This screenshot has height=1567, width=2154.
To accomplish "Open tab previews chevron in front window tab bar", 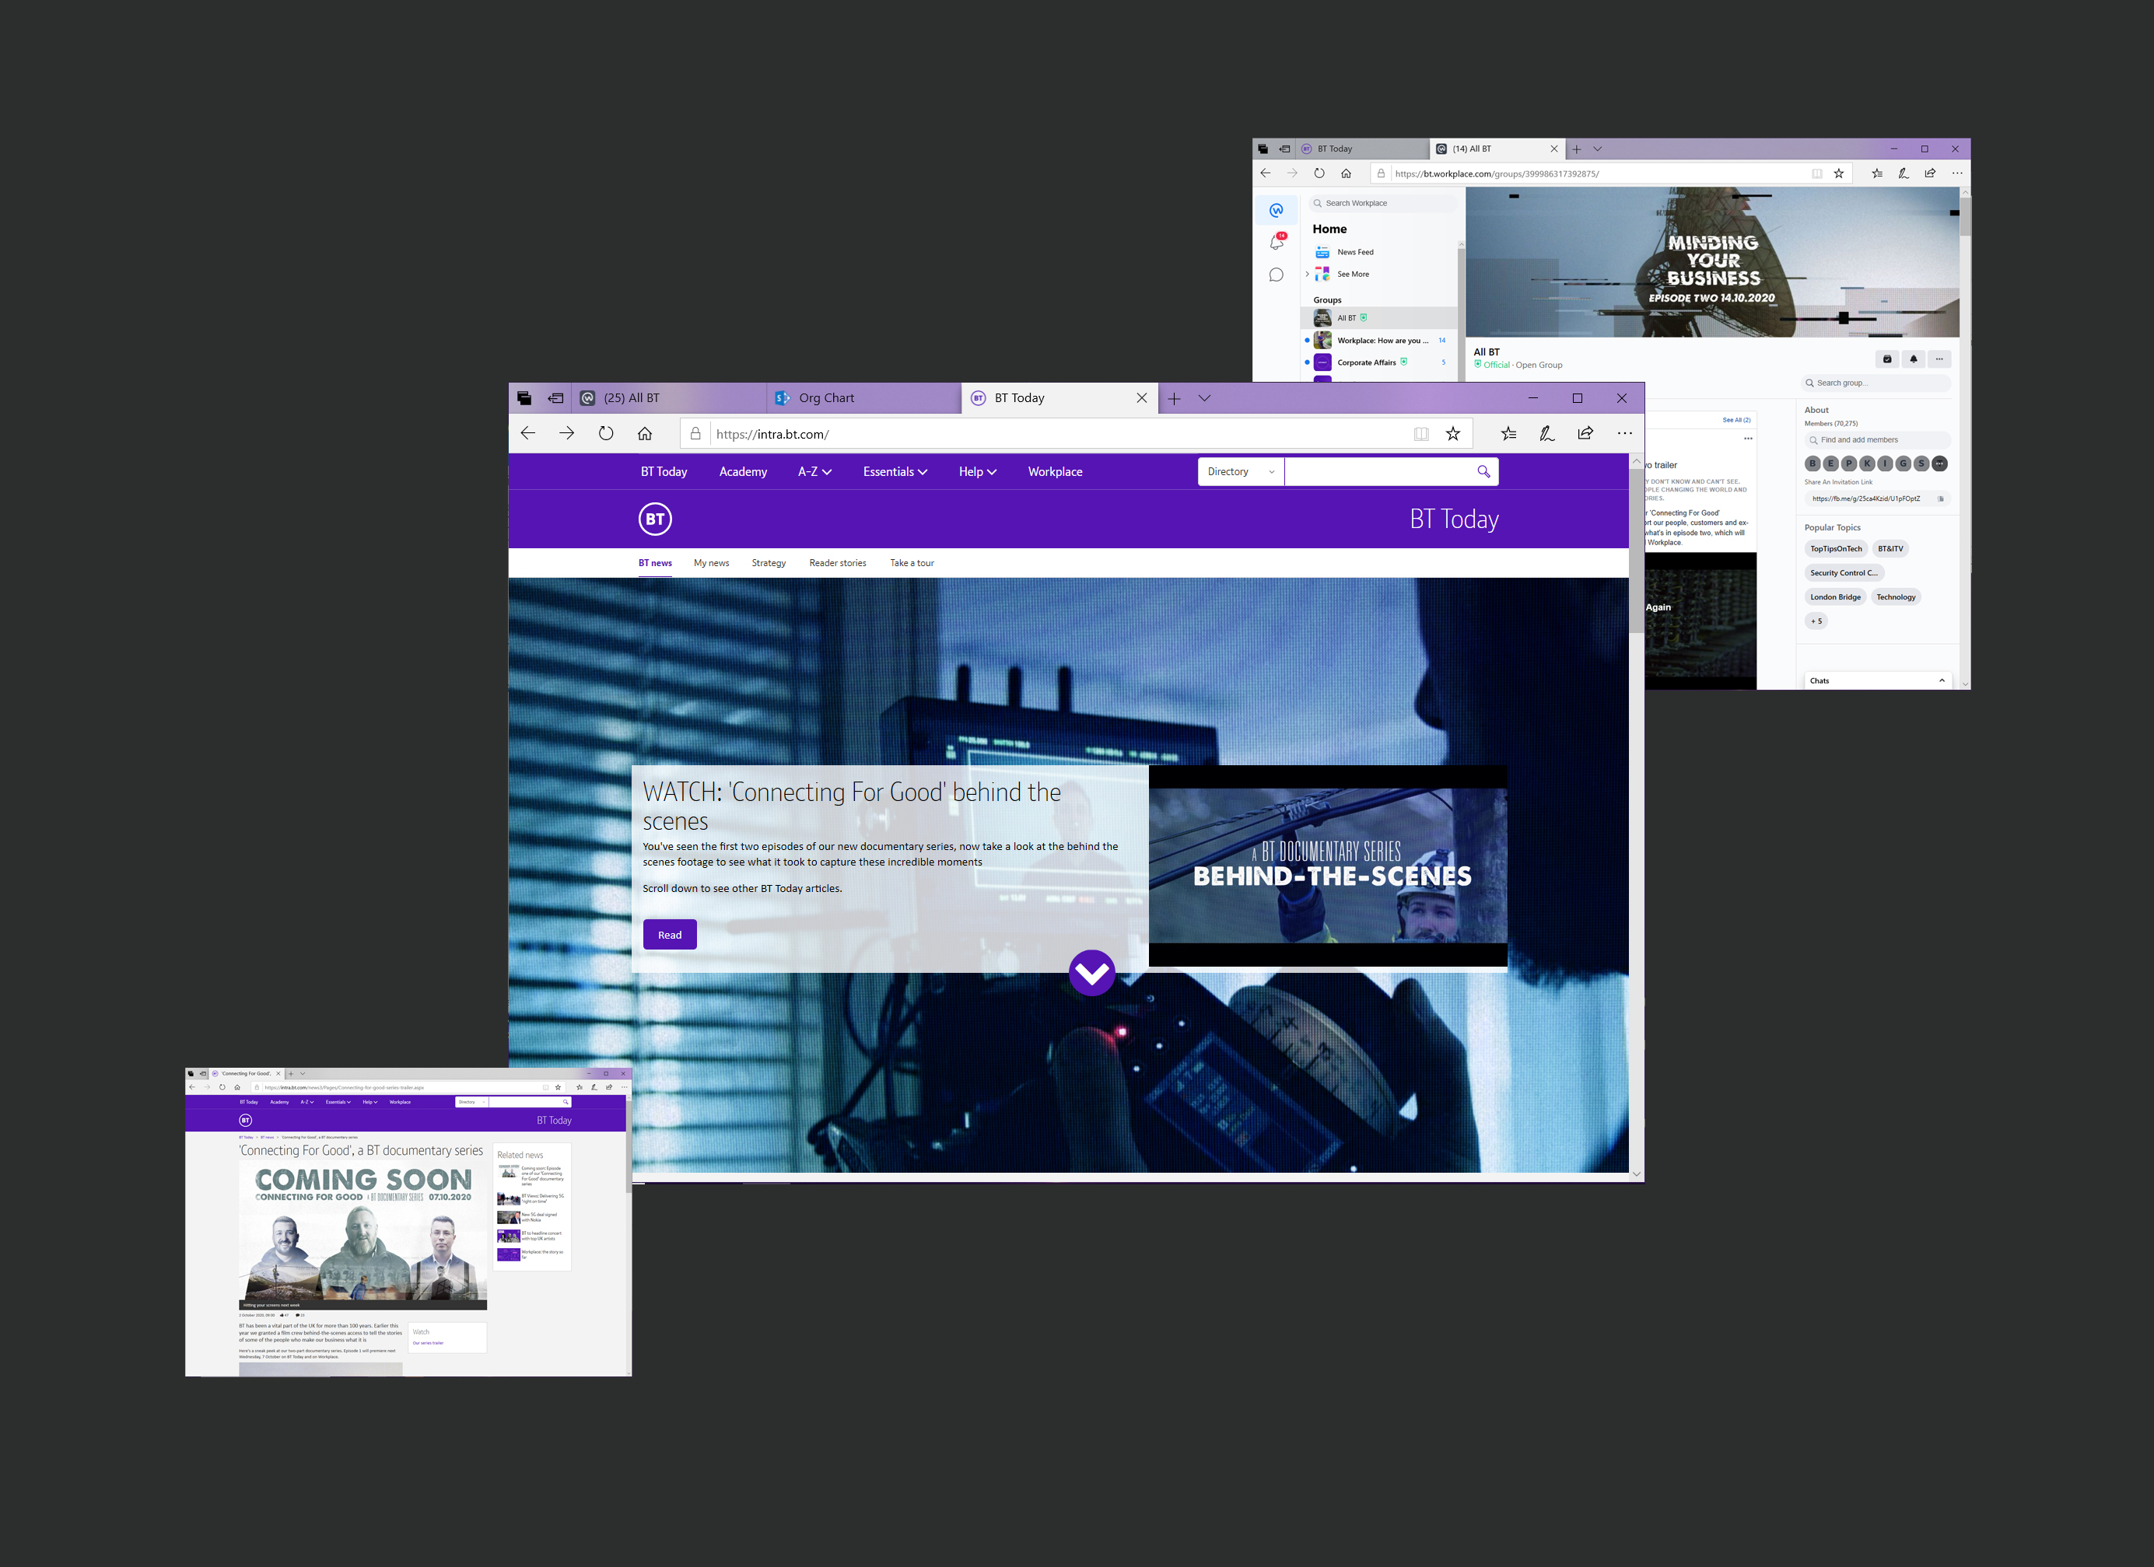I will pyautogui.click(x=1204, y=399).
